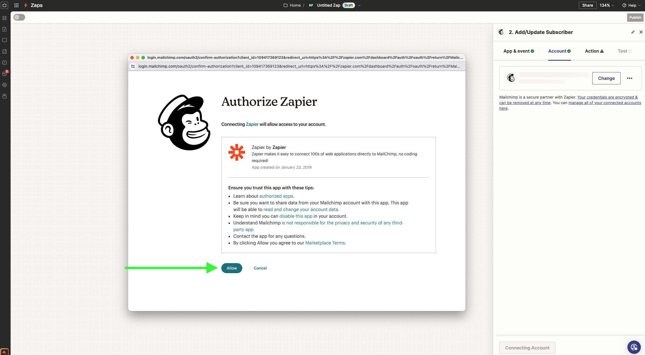Expand the Zap title dropdown chevron
Image resolution: width=645 pixels, height=355 pixels.
coord(359,5)
